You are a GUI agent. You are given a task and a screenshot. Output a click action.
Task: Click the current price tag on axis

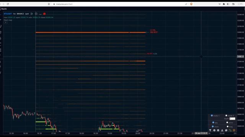[x=240, y=57]
